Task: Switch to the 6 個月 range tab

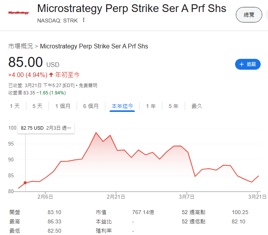Action: click(x=91, y=106)
